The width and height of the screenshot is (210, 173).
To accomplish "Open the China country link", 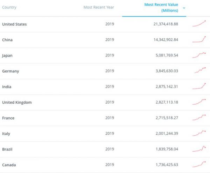I will point(7,40).
